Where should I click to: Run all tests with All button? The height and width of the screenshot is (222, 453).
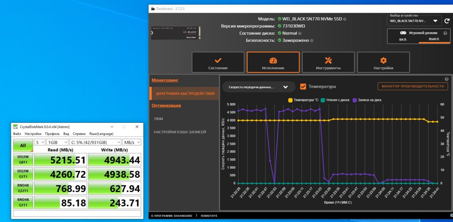tap(23, 145)
